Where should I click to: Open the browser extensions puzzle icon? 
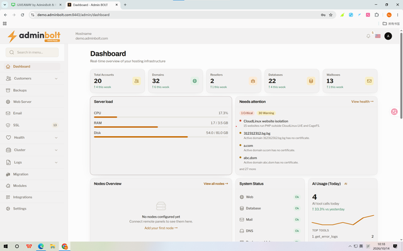377,15
